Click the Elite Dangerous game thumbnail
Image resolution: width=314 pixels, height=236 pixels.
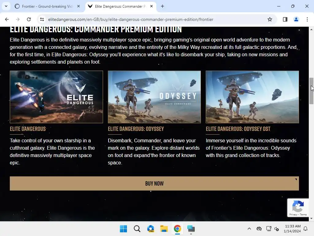click(56, 97)
